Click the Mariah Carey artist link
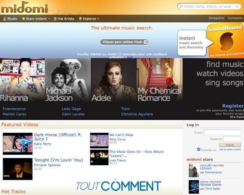Viewport: 244px width, 195px height. coord(15,114)
